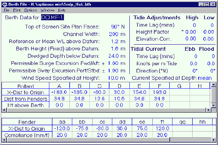This screenshot has height=145, width=218.
Task: Click bollard table scroll down arrow
Action: click(214, 105)
